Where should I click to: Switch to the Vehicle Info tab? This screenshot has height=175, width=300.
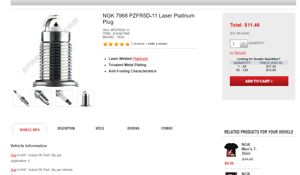point(29,130)
